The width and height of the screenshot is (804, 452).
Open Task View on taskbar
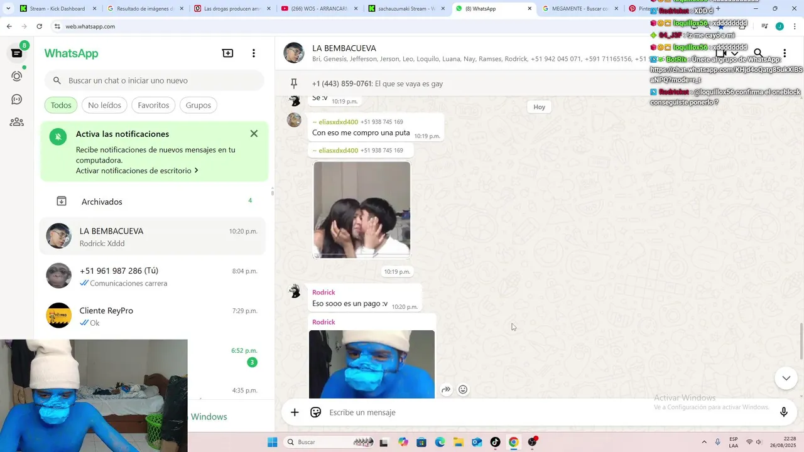coord(384,442)
